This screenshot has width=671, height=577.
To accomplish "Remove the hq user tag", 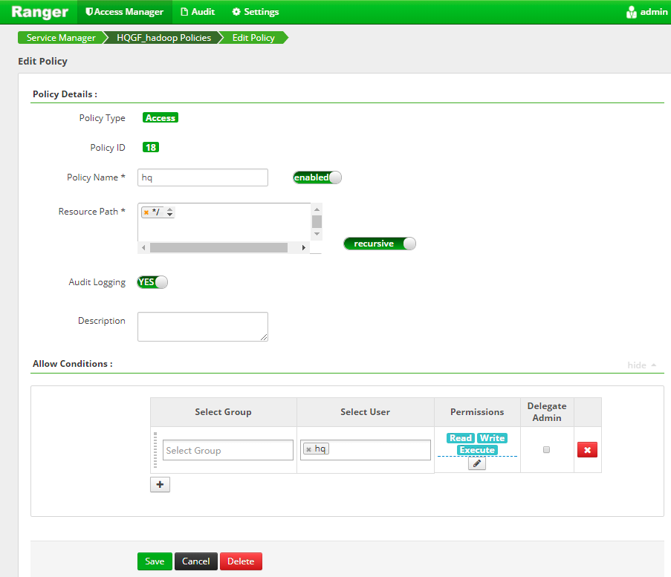I will point(308,449).
